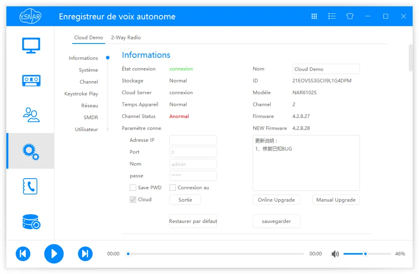Click the green connexion status text
This screenshot has width=419, height=274.
point(181,69)
